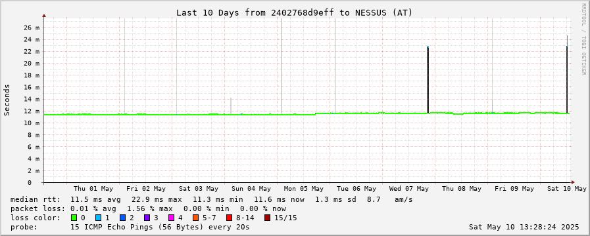Screen dimensions: 590x236
Task: Click the 'Sat 03 May' x-axis label
Action: (x=199, y=189)
